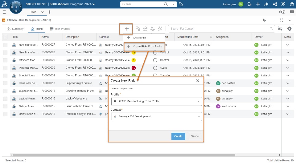Select the Risks widget tab
The width and height of the screenshot is (296, 166).
click(37, 29)
